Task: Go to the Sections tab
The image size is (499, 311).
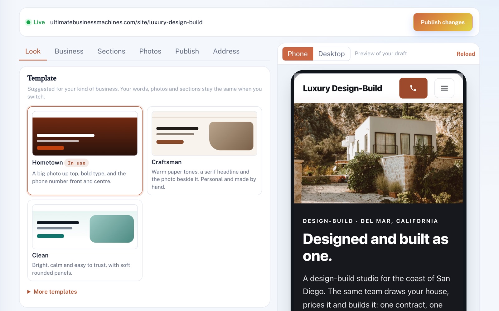Action: pyautogui.click(x=111, y=51)
